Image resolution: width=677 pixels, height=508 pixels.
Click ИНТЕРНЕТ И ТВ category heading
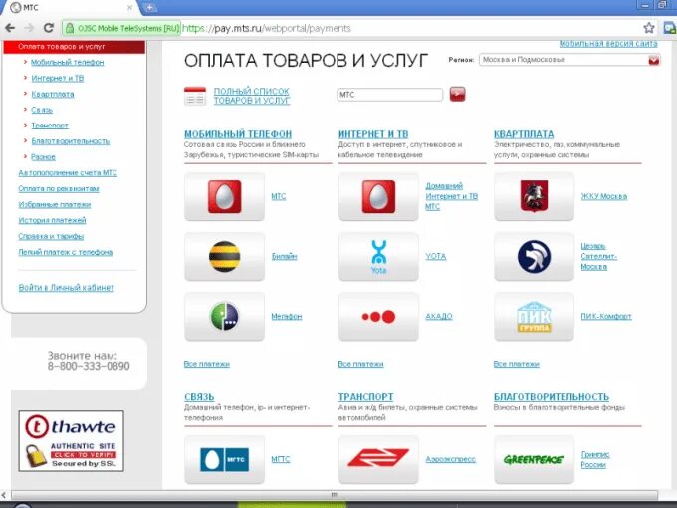[373, 134]
